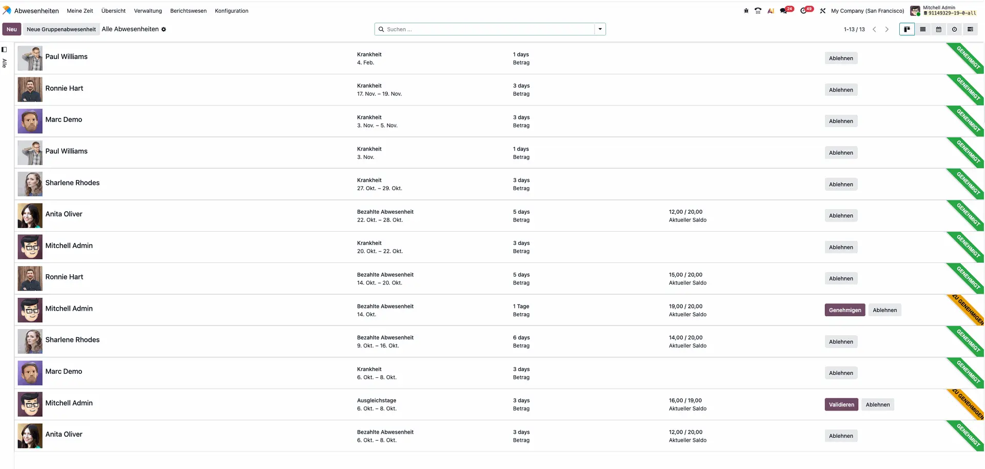
Task: Open the gear actions menu beside Alle Abwesenheiten
Action: click(164, 30)
